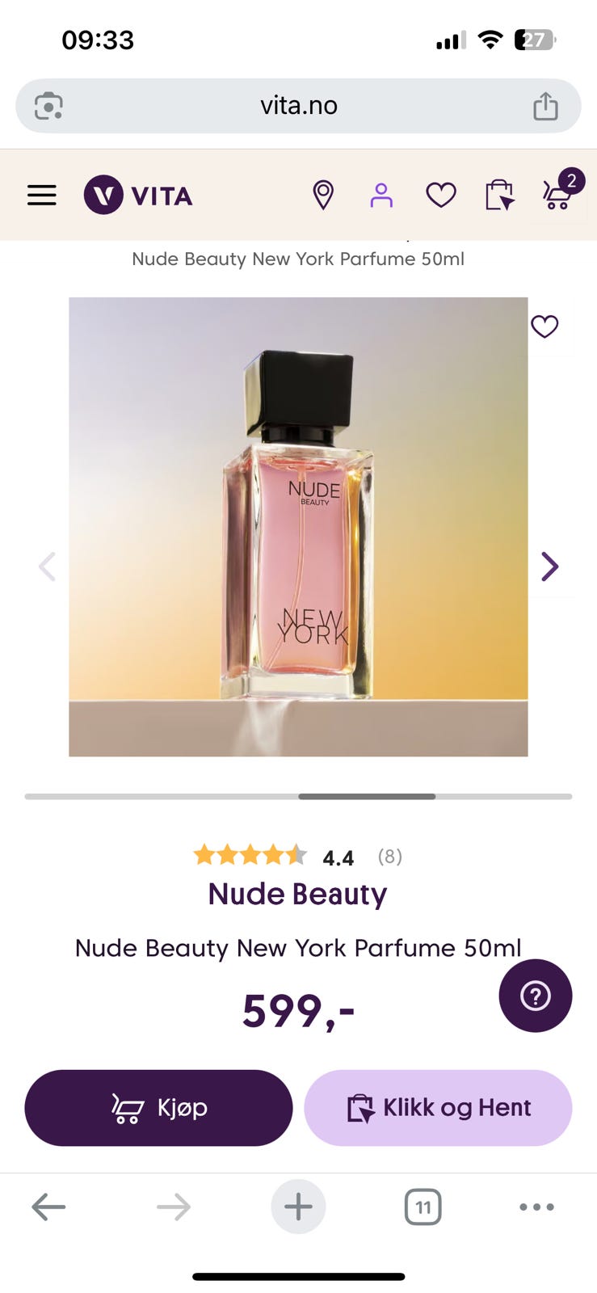
Task: Tap the vita.no address bar
Action: (x=299, y=106)
